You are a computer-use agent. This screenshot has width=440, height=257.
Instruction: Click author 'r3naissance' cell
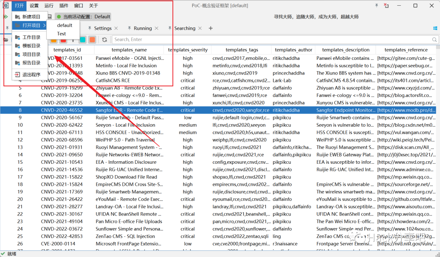(285, 244)
